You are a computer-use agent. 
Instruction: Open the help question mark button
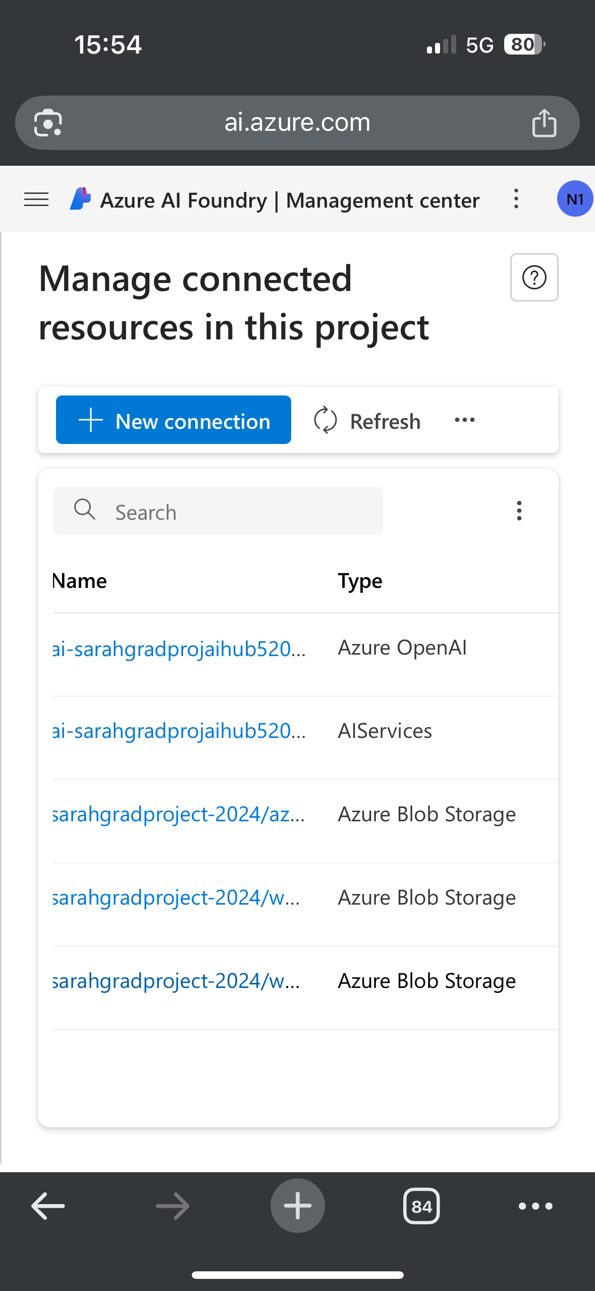tap(534, 277)
